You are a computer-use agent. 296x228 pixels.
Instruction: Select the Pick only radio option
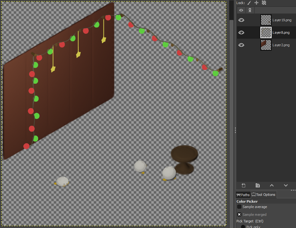(243, 226)
